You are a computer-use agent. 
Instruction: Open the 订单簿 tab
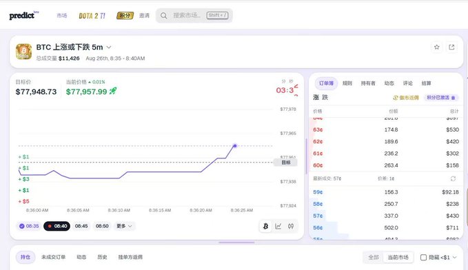tap(326, 83)
